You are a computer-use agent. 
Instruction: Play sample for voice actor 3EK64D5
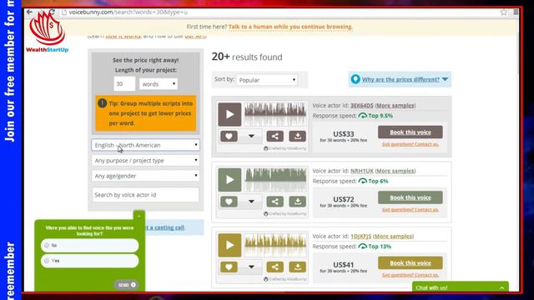tap(229, 114)
